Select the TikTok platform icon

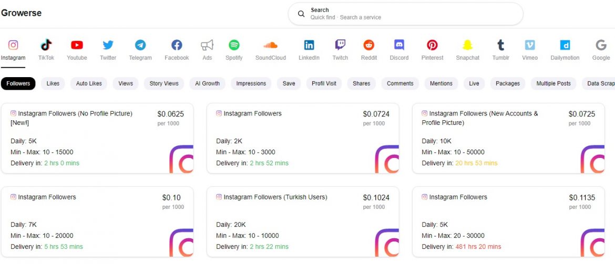[x=46, y=45]
